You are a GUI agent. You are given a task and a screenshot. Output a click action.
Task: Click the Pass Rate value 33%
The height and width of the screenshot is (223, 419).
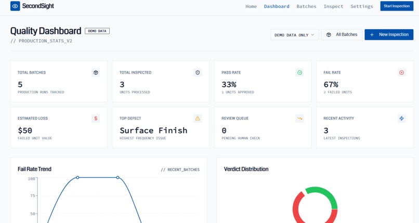(229, 85)
